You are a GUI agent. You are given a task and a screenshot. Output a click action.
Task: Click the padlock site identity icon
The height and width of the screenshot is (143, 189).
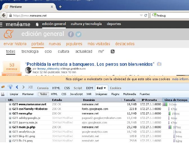pyautogui.click(x=11, y=15)
